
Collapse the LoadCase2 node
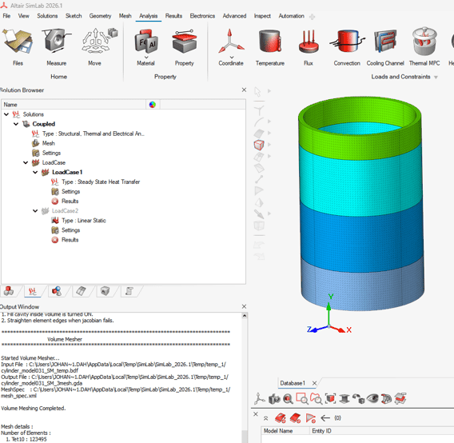point(35,211)
